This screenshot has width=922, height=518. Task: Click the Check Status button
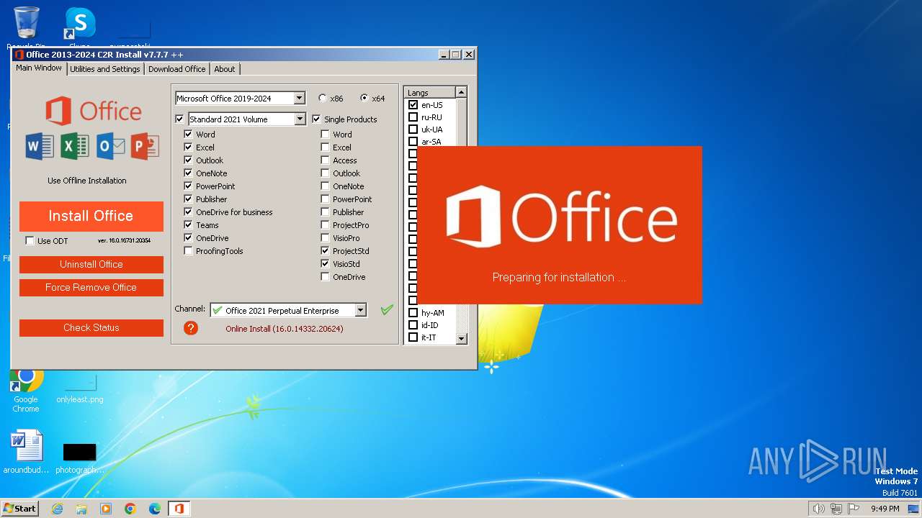[x=91, y=327]
